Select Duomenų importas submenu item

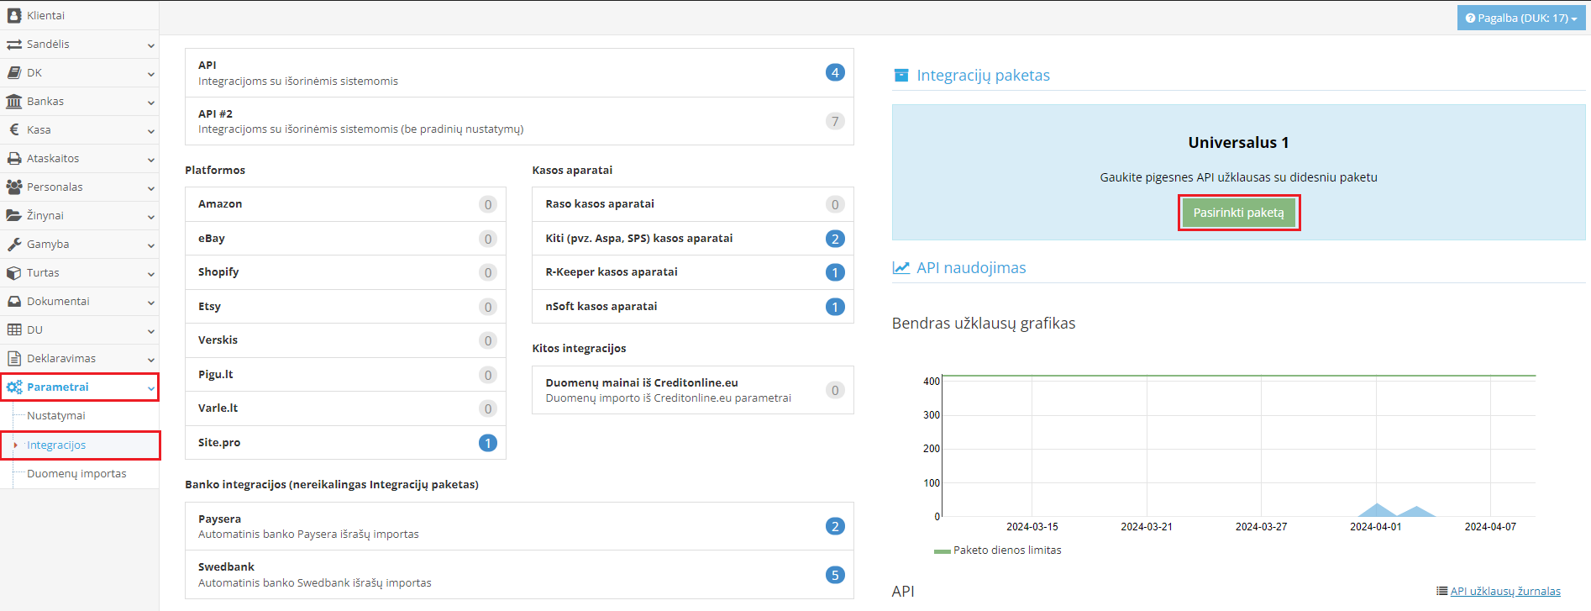[76, 474]
